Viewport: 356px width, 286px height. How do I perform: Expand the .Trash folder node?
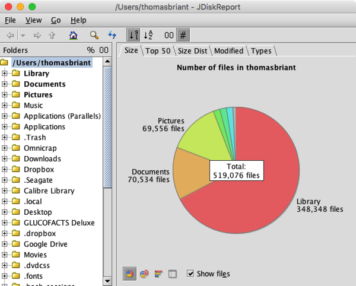(4, 137)
